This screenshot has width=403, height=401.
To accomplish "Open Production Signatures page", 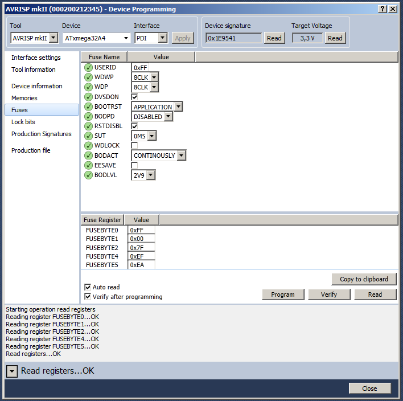I will click(x=42, y=134).
